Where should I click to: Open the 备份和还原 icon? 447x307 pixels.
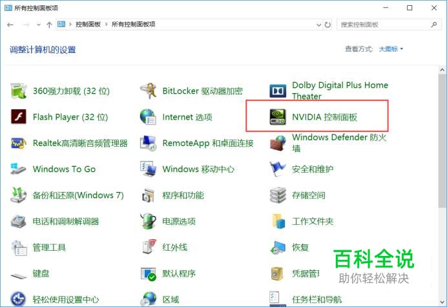click(19, 195)
